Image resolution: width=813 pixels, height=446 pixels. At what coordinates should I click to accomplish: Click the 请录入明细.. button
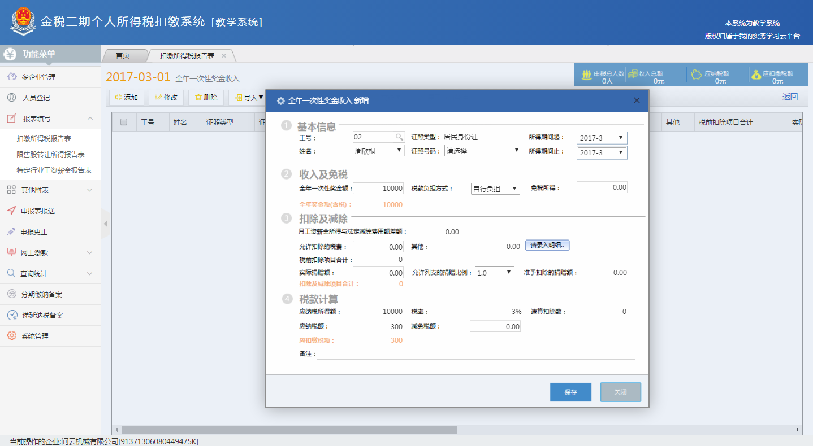[x=547, y=246]
